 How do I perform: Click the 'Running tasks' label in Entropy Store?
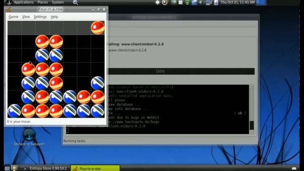pyautogui.click(x=74, y=141)
